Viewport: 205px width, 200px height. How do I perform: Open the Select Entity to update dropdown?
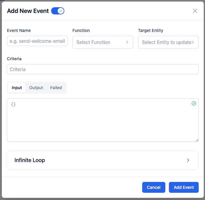(x=166, y=42)
